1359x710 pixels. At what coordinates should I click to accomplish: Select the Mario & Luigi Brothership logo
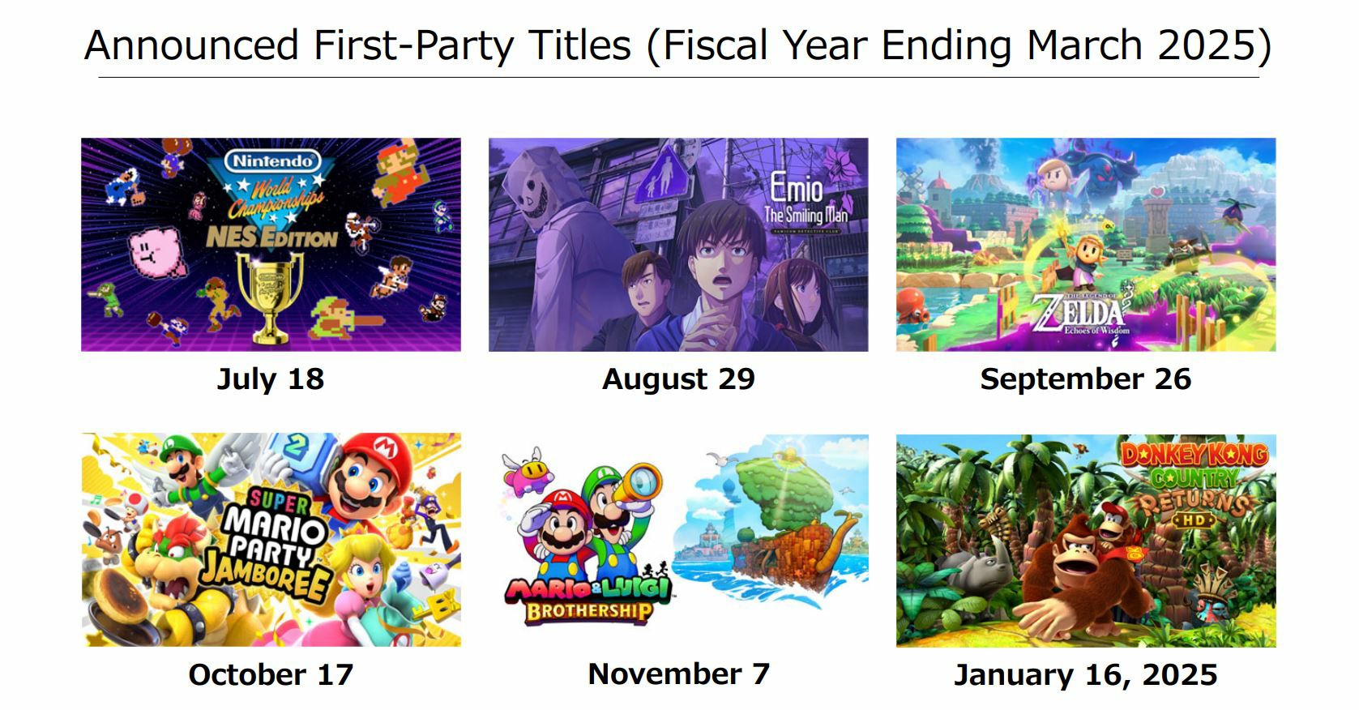(588, 599)
